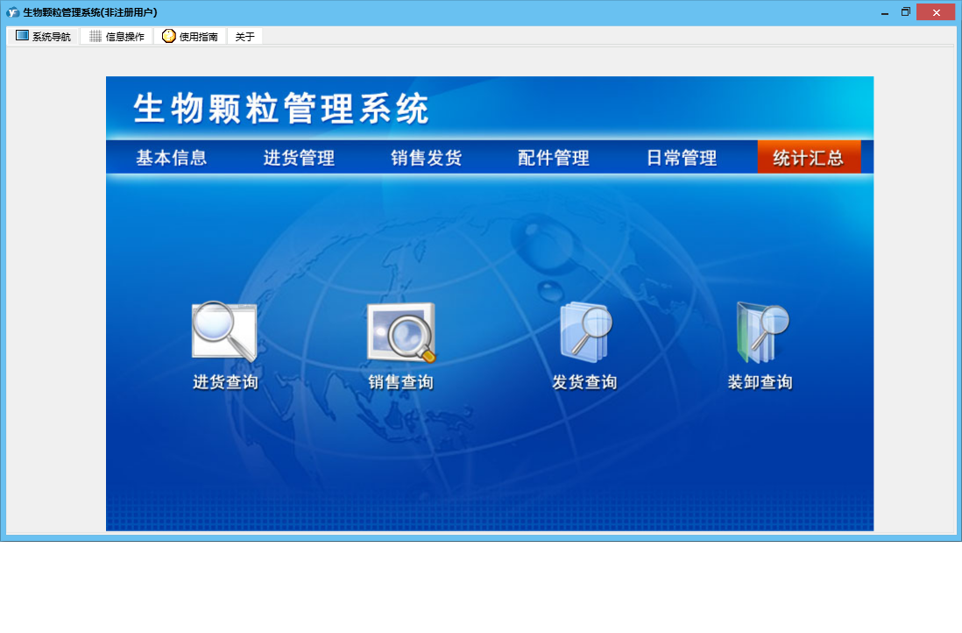This screenshot has height=633, width=962.
Task: Click the 生物颗粒管理系统 banner heading
Action: pyautogui.click(x=281, y=110)
